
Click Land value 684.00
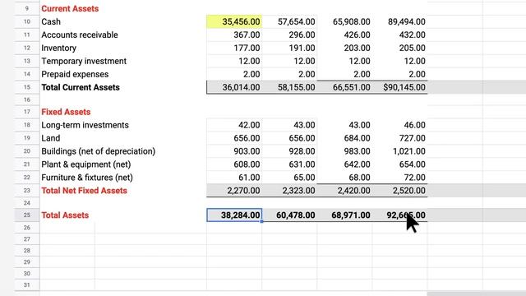[357, 138]
